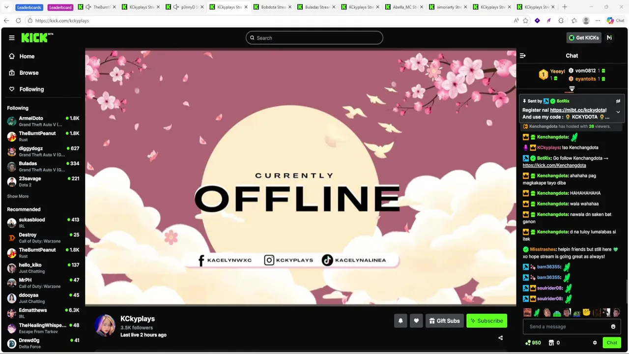This screenshot has width=629, height=354.
Task: Click the Kick logo
Action: coord(37,37)
